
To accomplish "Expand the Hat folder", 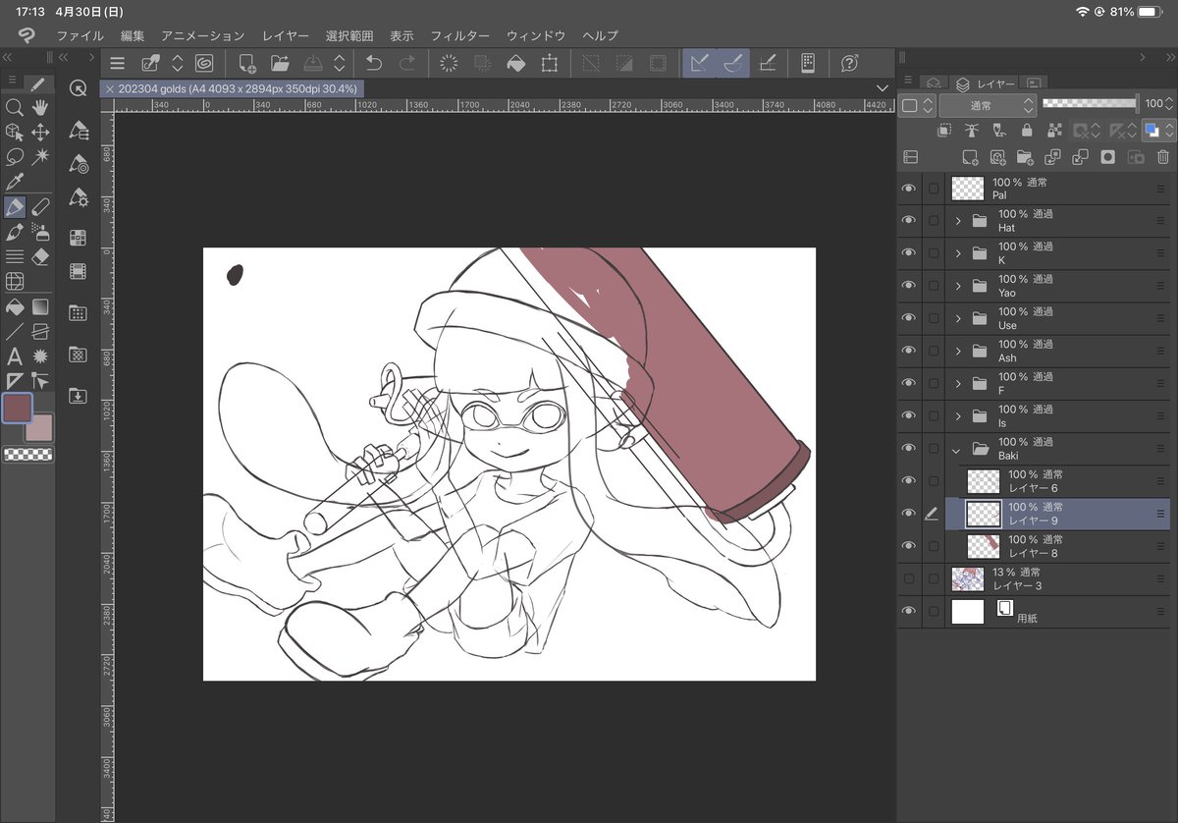I will coord(958,220).
